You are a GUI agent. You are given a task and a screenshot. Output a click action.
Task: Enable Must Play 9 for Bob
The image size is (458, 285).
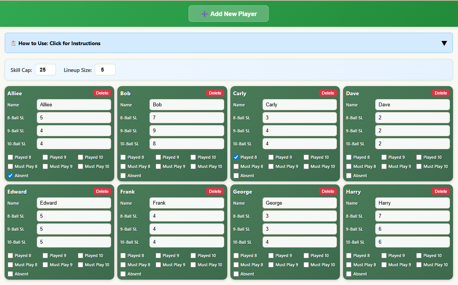coord(158,166)
